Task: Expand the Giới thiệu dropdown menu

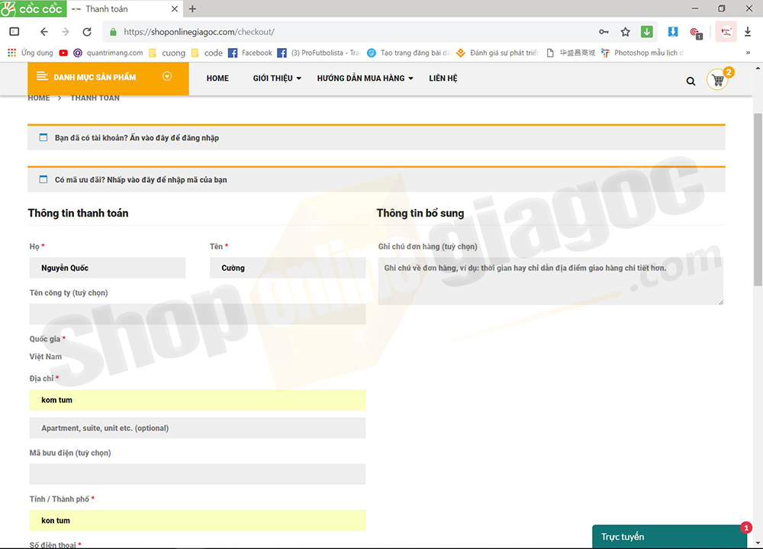Action: (277, 79)
